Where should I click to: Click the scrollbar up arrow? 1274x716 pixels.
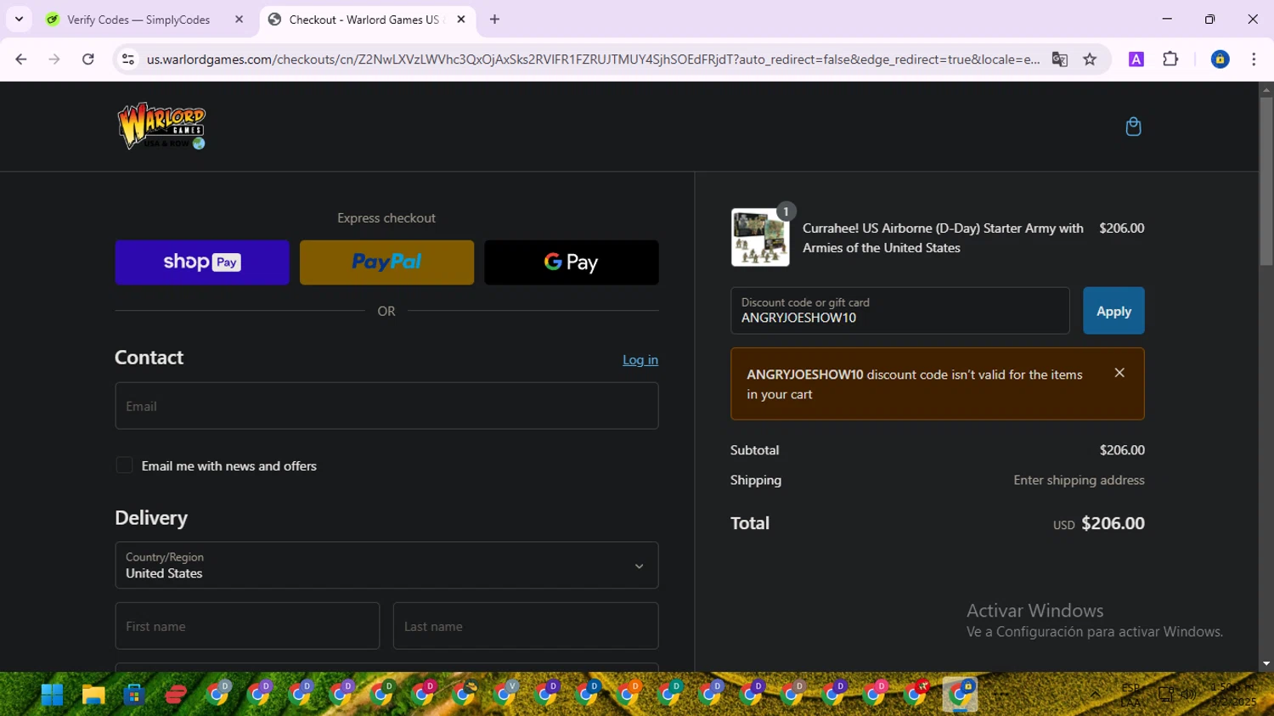[x=1266, y=89]
